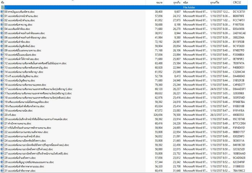The height and width of the screenshot is (173, 252).
Task: Select the document icon of file 13
Action: tap(3, 68)
